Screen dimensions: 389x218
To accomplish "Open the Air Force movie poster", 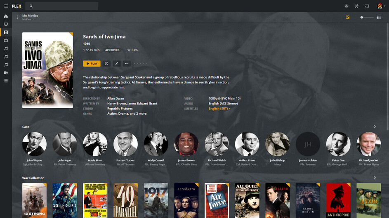I will pyautogui.click(x=217, y=200).
